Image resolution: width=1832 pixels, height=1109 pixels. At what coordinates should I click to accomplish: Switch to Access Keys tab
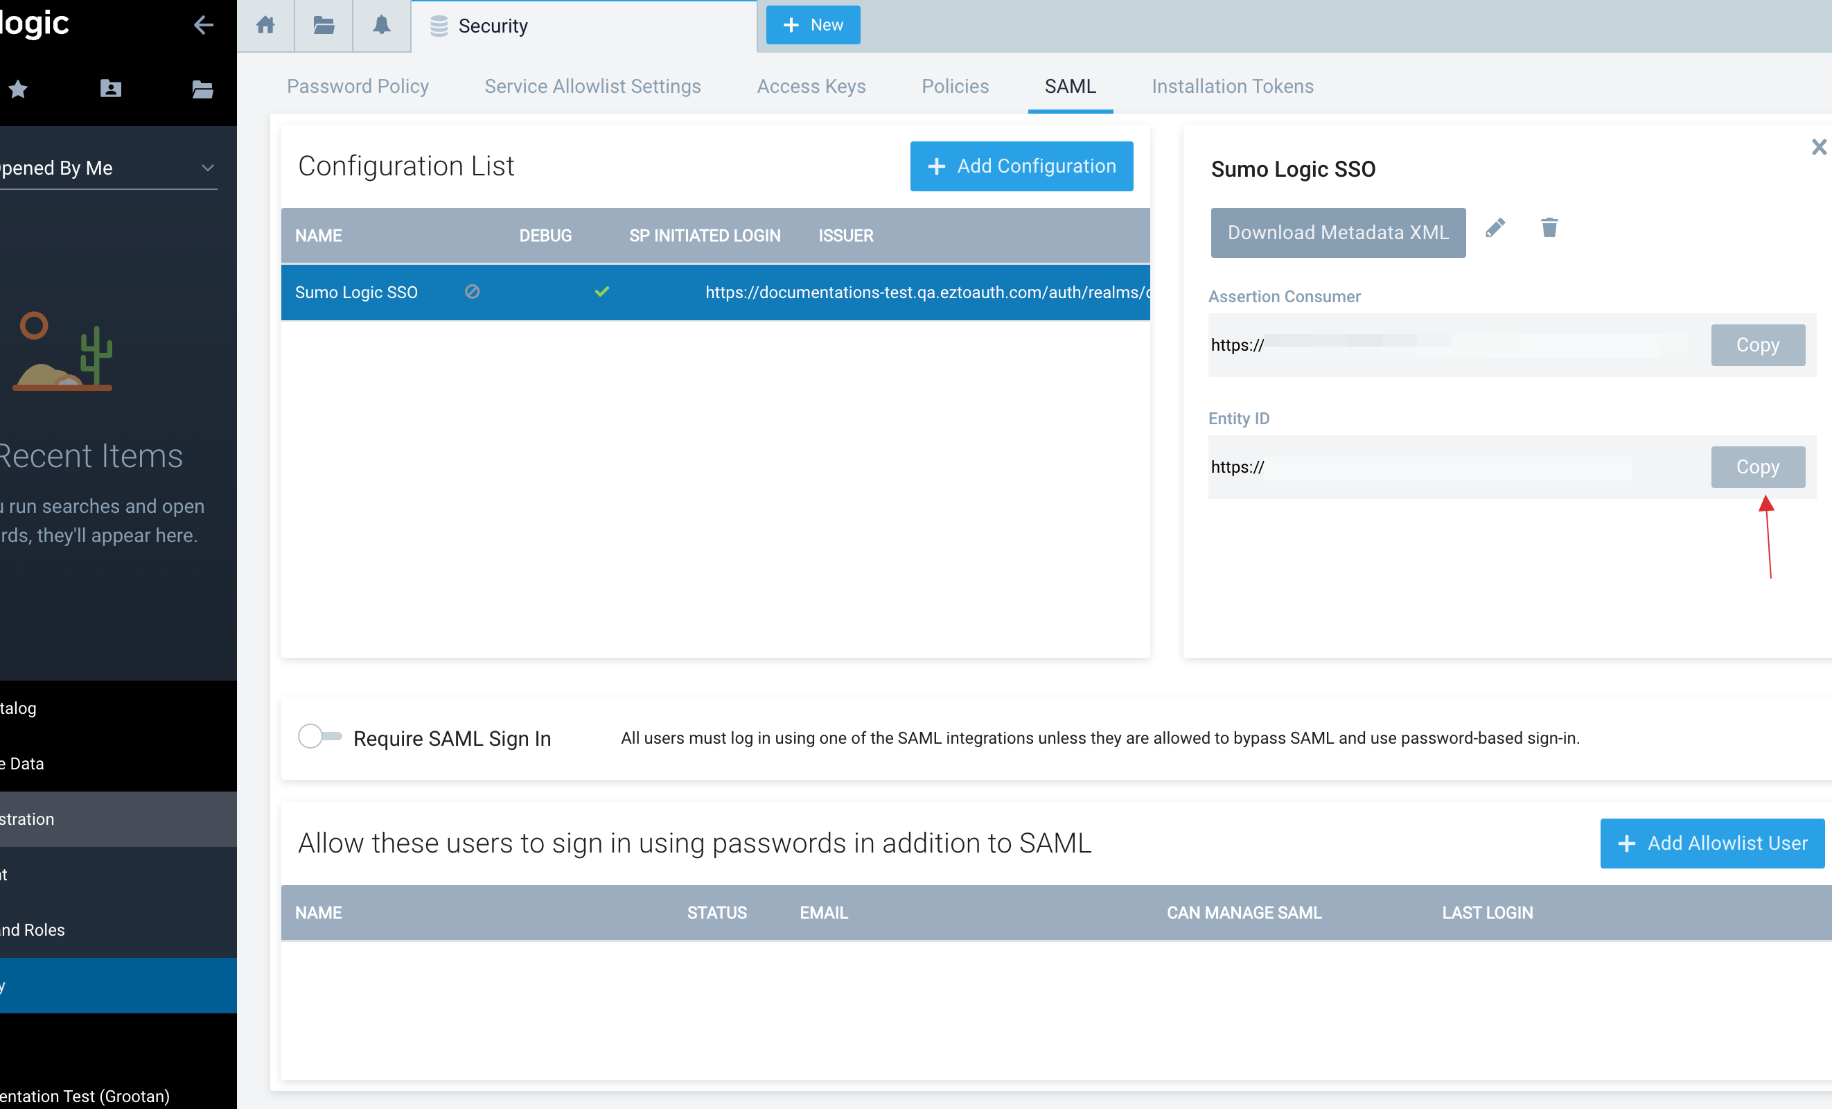point(811,86)
